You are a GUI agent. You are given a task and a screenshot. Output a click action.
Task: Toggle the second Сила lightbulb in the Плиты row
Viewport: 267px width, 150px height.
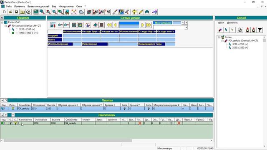[149, 108]
